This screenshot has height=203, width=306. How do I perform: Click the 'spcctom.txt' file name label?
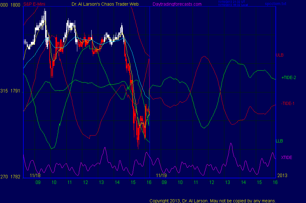click(275, 4)
